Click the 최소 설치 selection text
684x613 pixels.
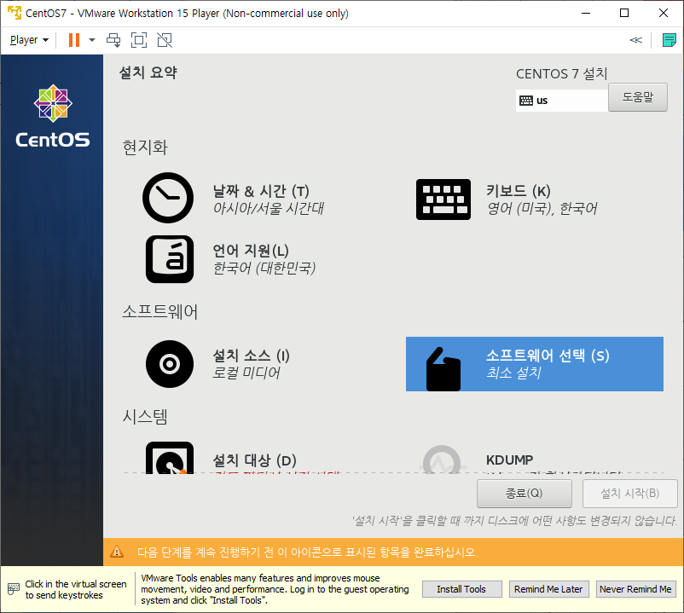(x=514, y=373)
